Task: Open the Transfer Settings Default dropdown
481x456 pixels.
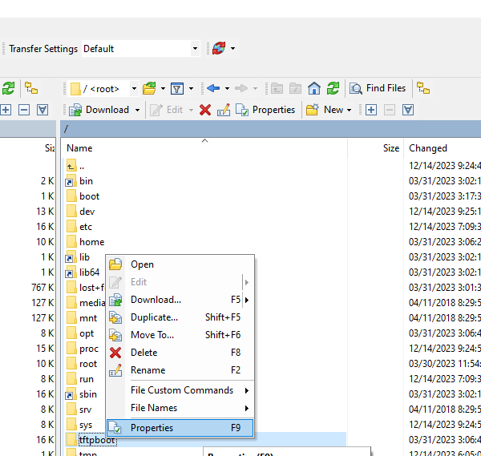Action: 194,49
